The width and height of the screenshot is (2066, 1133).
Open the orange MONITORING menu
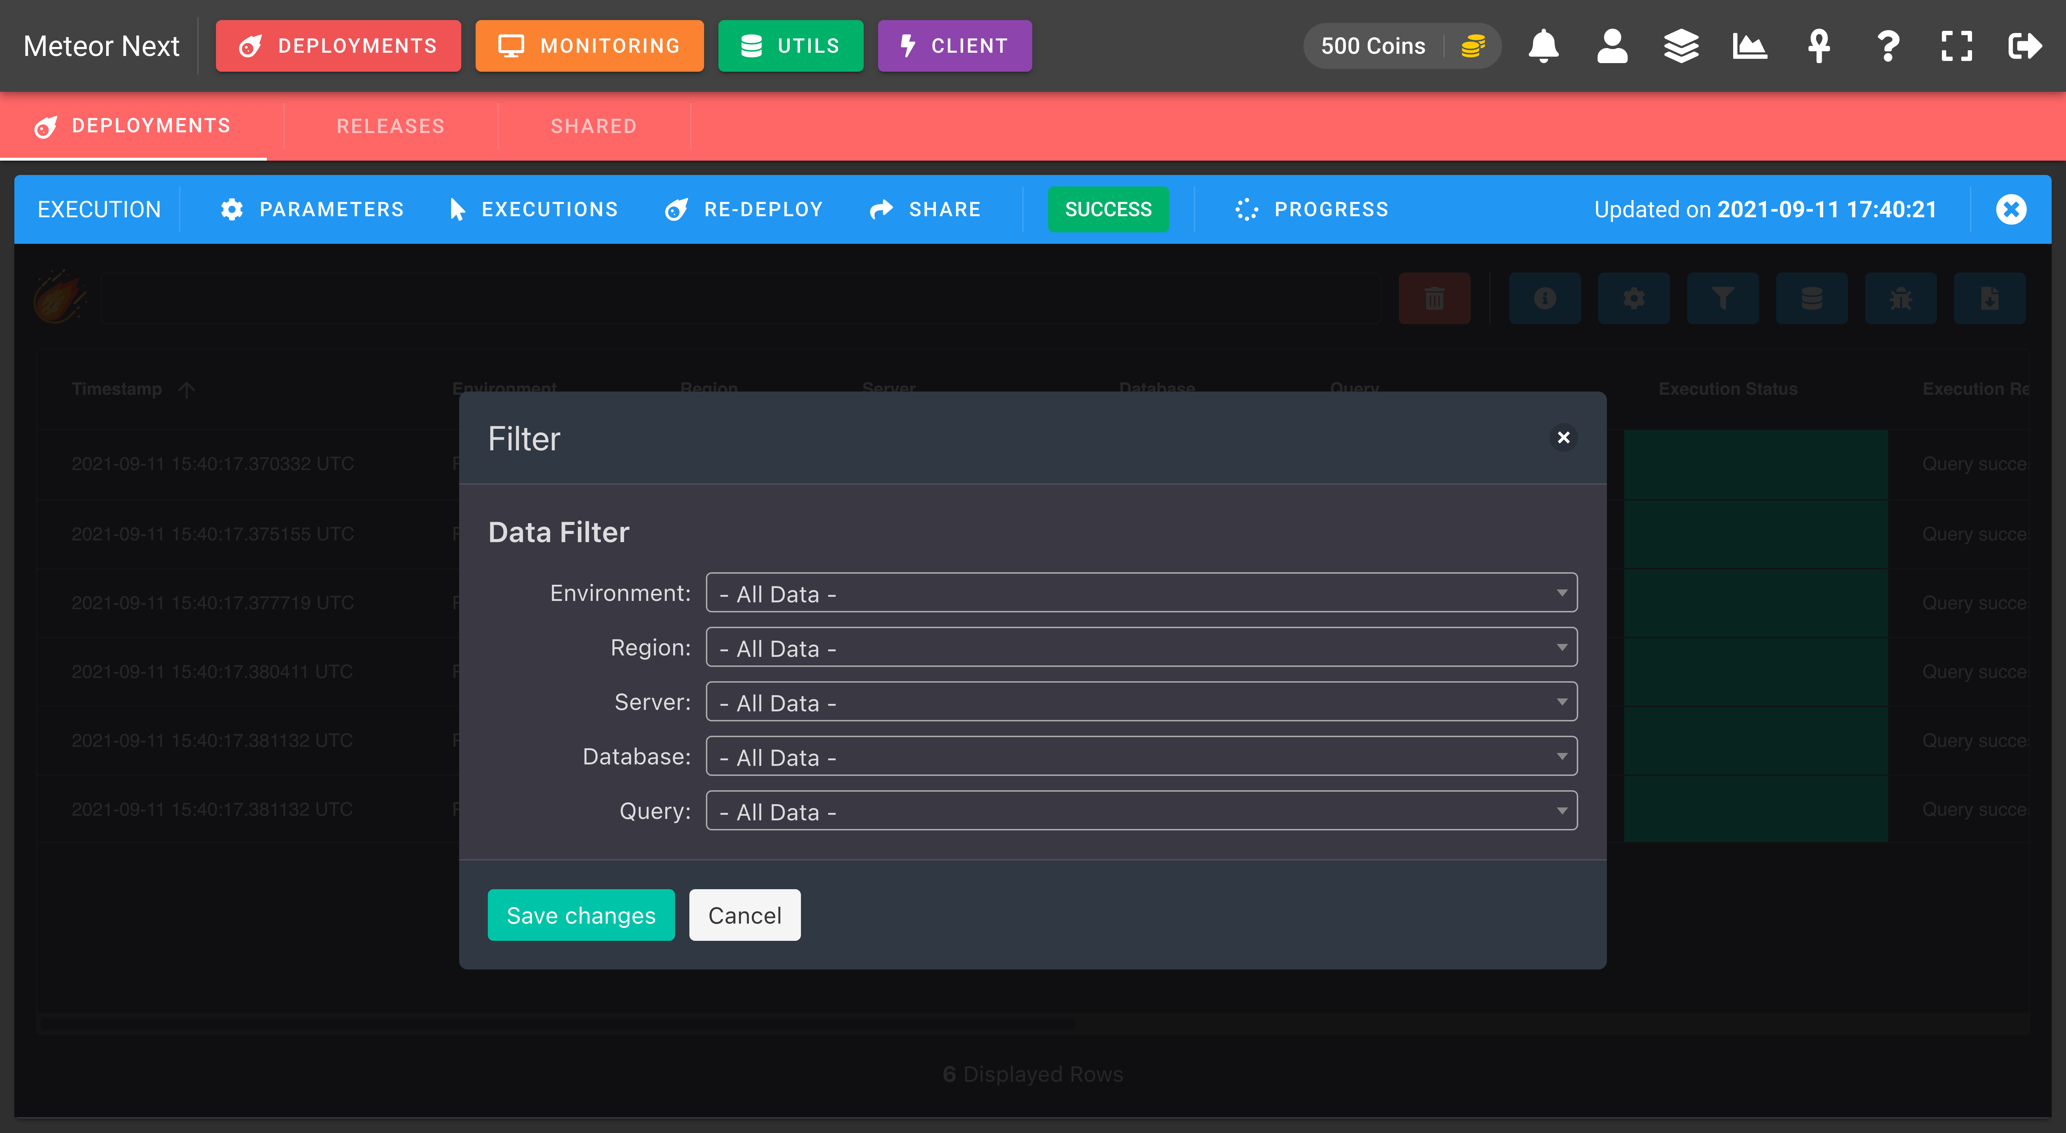(x=589, y=46)
